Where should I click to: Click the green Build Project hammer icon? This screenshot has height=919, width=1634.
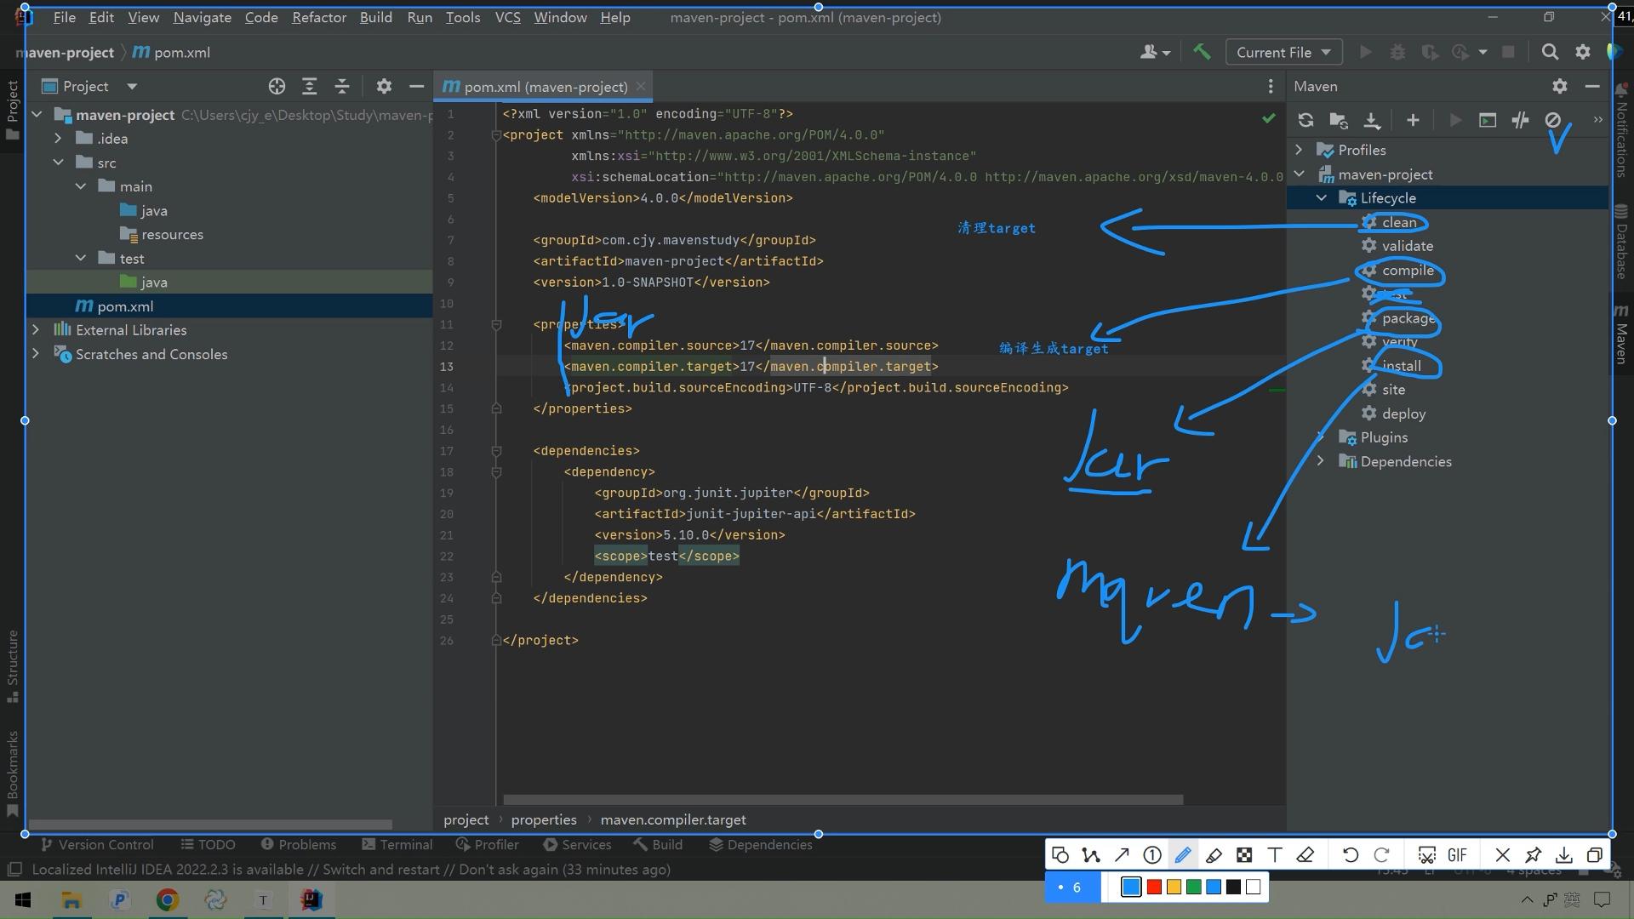[1202, 52]
